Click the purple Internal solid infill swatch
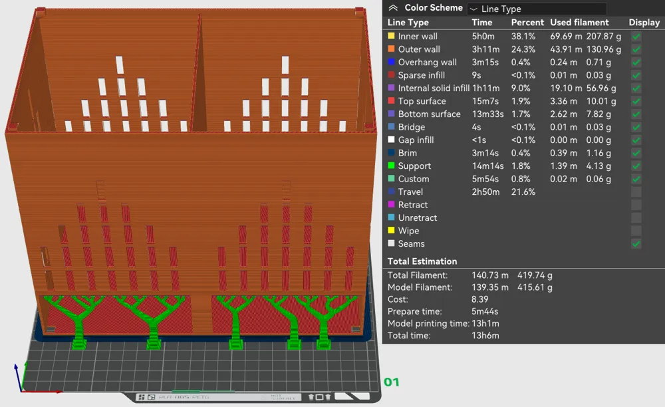This screenshot has height=407, width=665. tap(391, 88)
